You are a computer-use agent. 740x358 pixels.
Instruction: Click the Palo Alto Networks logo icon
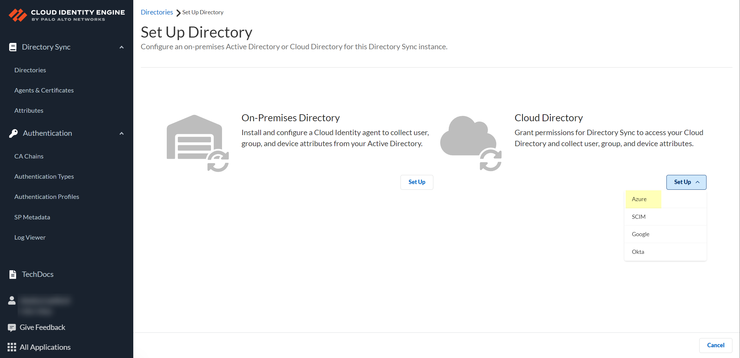(18, 15)
